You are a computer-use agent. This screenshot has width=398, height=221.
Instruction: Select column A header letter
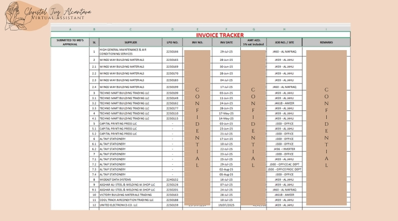70,29
